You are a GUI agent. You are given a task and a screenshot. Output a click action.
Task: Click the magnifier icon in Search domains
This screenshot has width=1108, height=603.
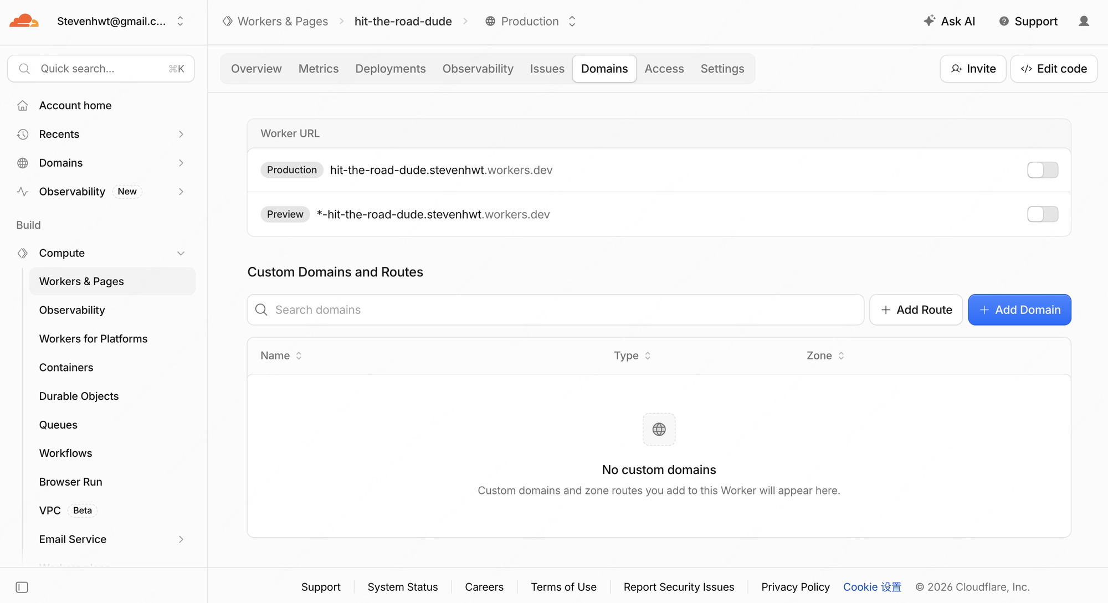click(261, 310)
